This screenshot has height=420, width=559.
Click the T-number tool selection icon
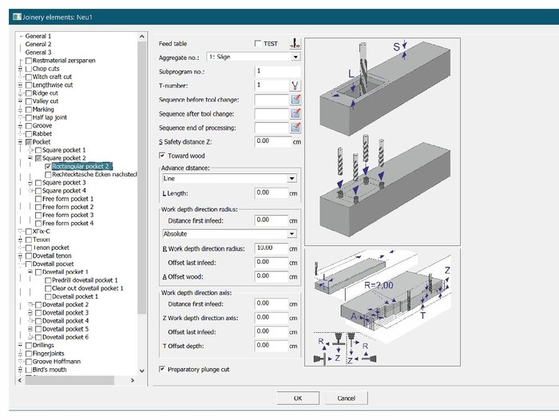(x=295, y=85)
